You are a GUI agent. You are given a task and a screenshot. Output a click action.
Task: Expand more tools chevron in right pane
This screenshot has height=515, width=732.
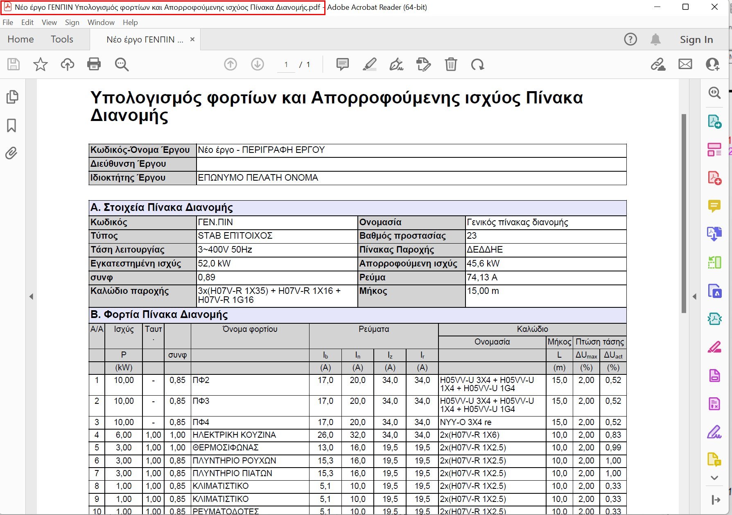(714, 478)
